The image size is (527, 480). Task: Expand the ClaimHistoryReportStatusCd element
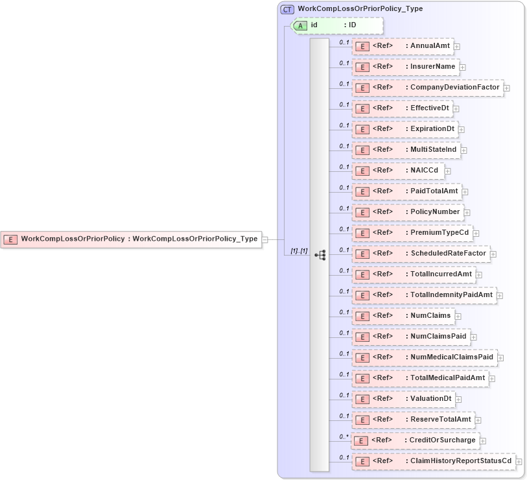coord(519,461)
